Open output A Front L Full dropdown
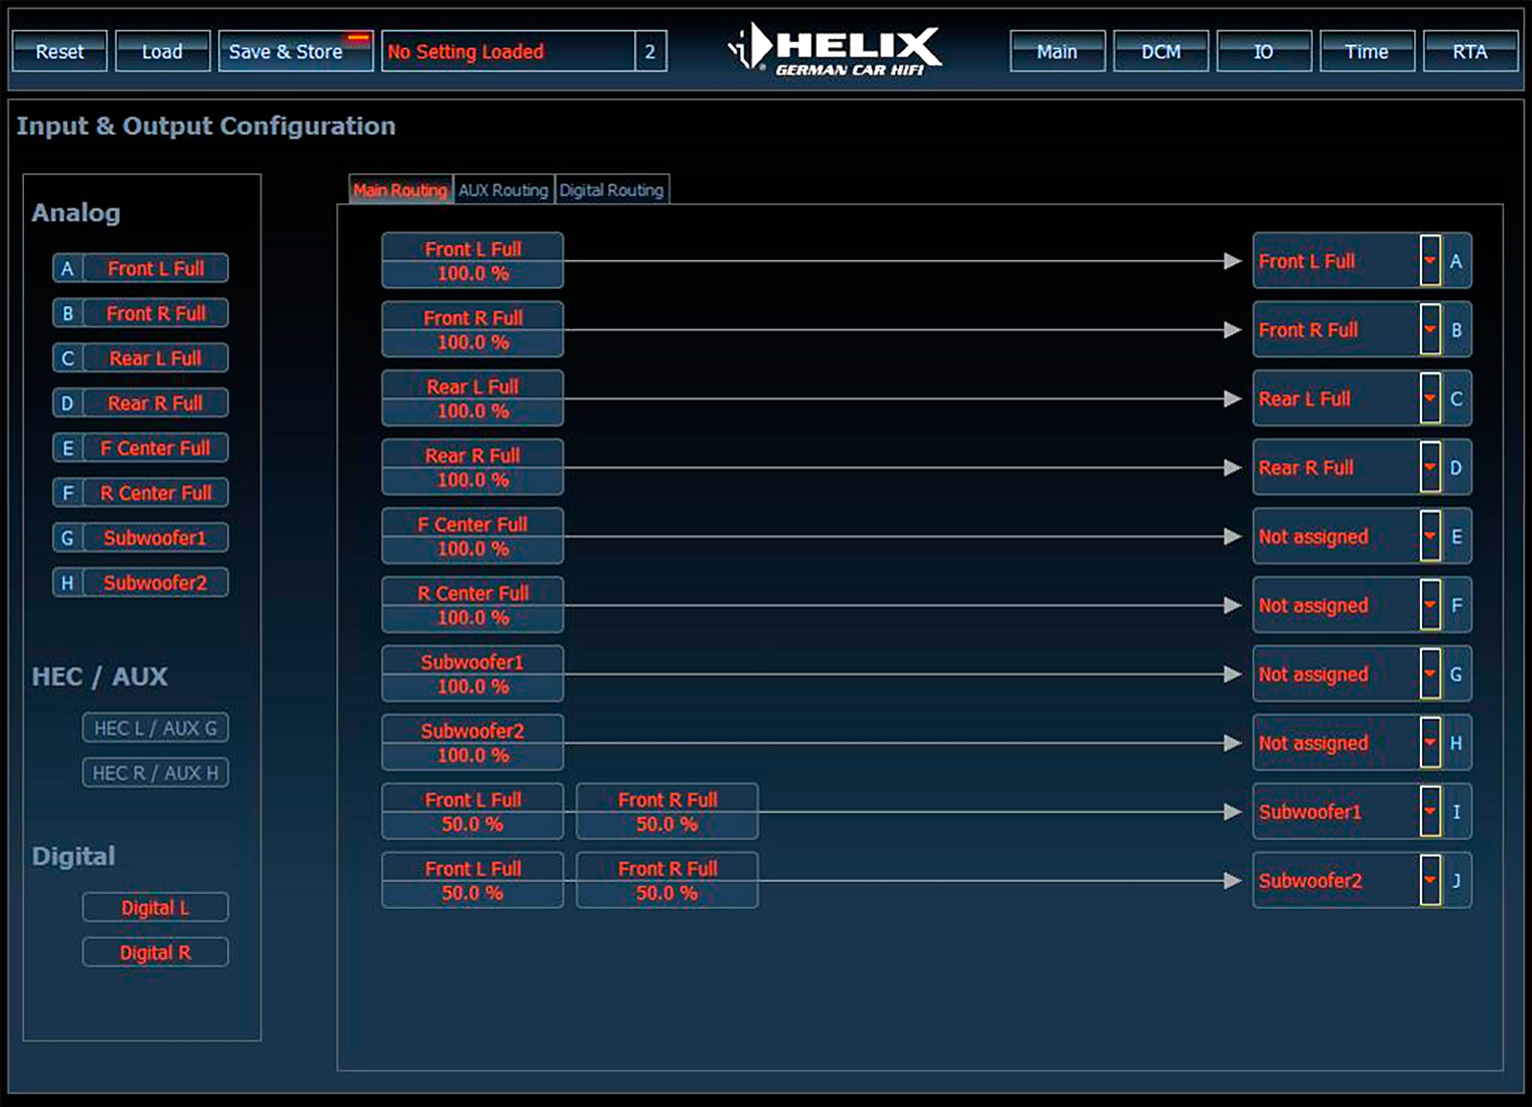The height and width of the screenshot is (1107, 1532). pos(1430,260)
